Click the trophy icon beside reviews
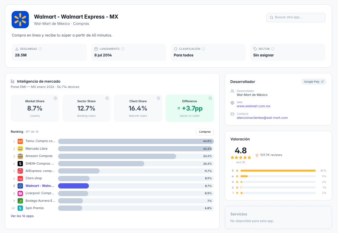338x233 pixels. 257,155
